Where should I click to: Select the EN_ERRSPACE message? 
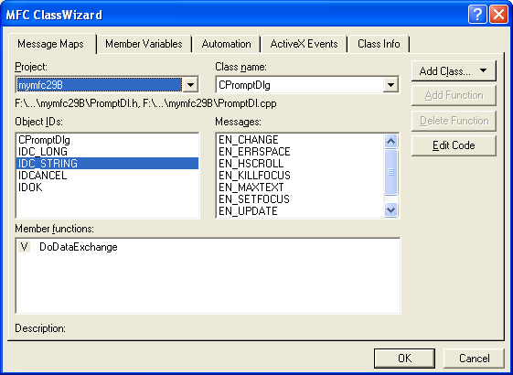coord(300,152)
